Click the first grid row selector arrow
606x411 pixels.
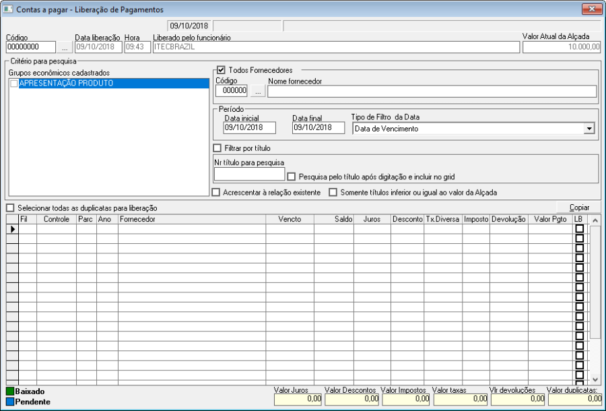click(12, 229)
